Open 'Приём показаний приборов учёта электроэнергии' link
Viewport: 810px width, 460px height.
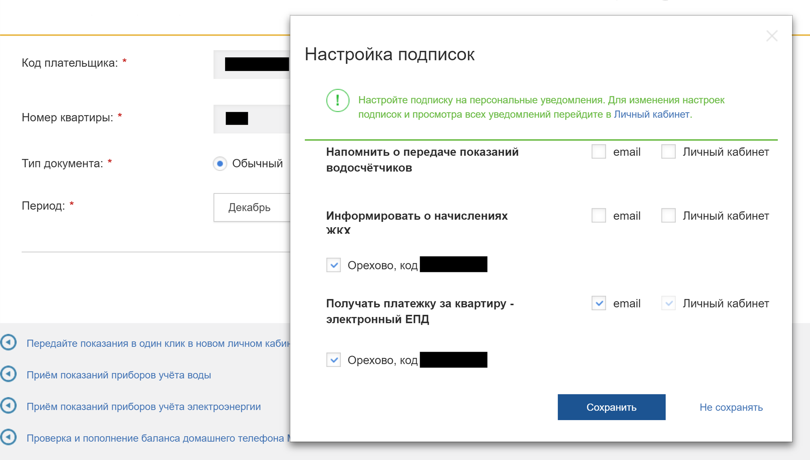click(144, 407)
